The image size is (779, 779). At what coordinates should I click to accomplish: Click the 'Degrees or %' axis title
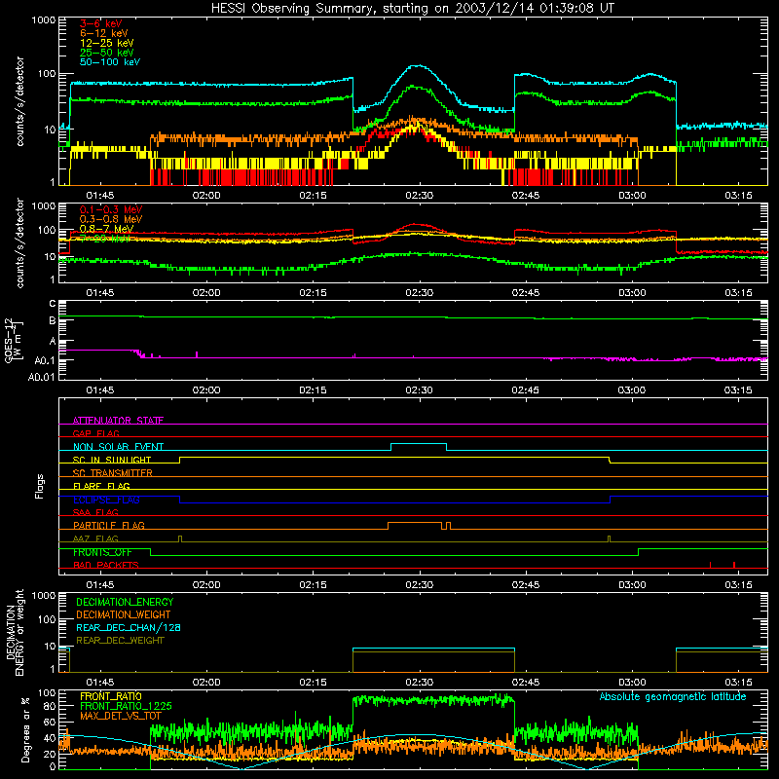[x=25, y=729]
